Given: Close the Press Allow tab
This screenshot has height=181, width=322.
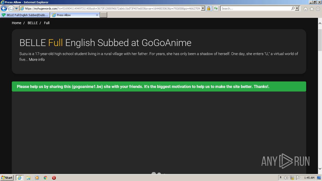Looking at the screenshot, I should (x=97, y=15).
